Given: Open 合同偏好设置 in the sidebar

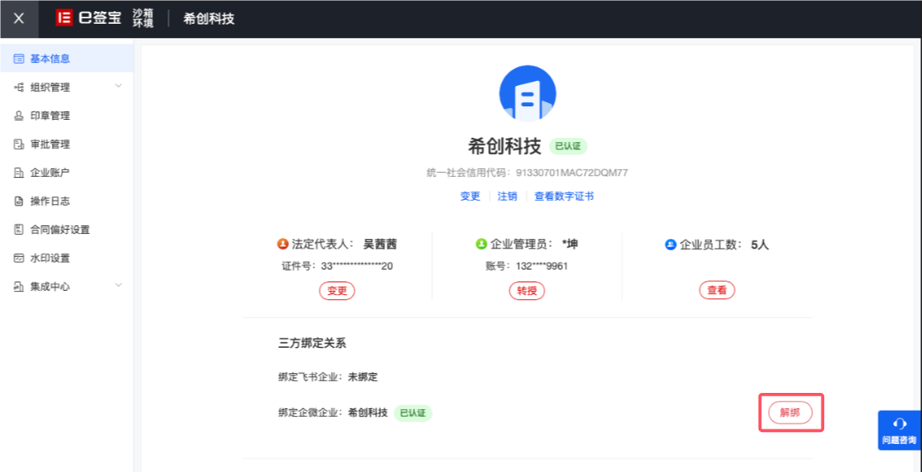Looking at the screenshot, I should 66,230.
